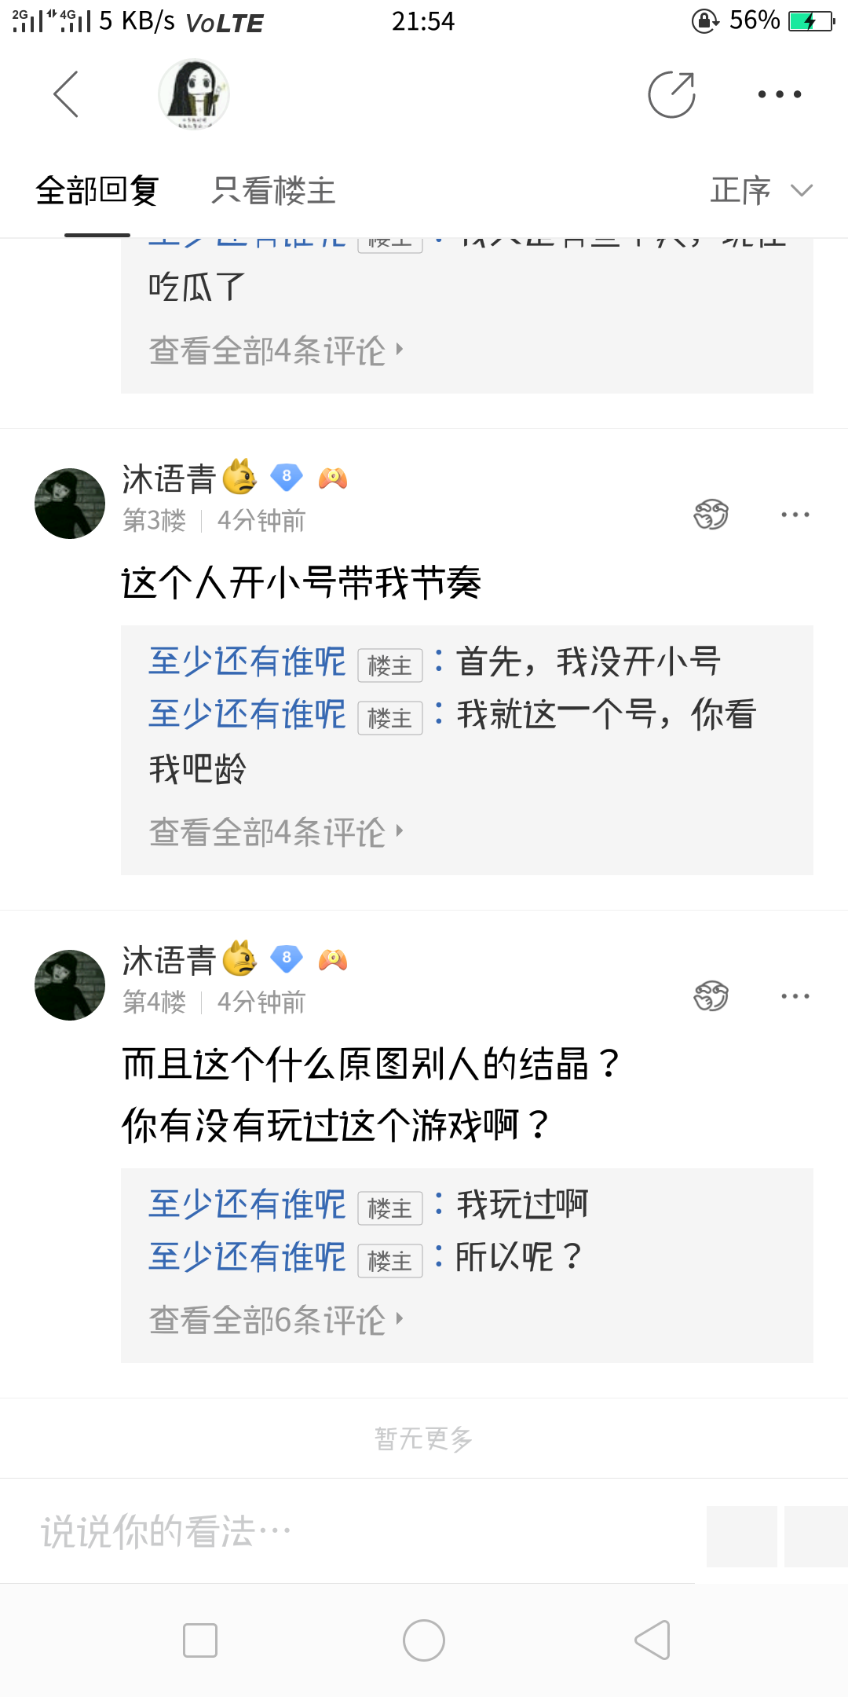Tap the blue level 8 badge on floor 3
This screenshot has height=1697, width=848.
point(287,476)
